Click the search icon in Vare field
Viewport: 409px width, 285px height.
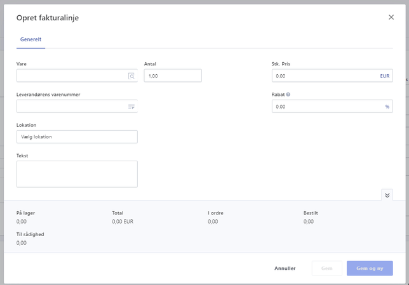point(131,76)
